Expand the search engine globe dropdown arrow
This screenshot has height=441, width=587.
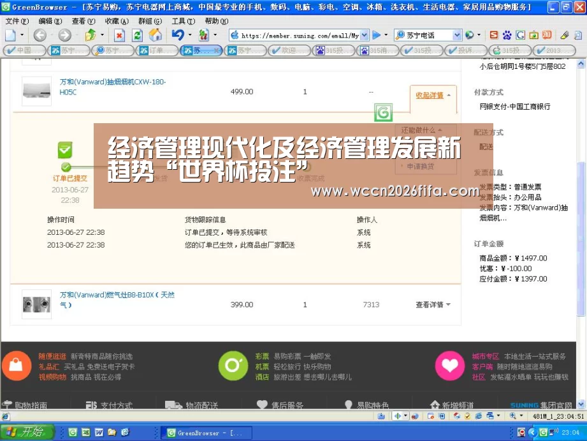[x=479, y=35]
